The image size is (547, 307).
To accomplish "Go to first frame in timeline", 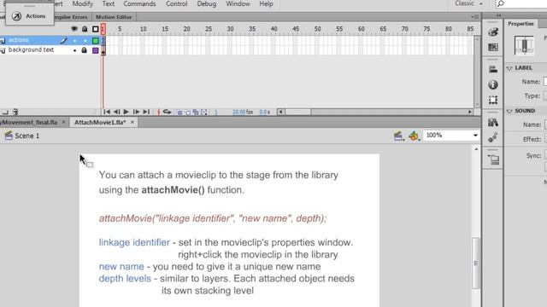I will pos(107,112).
